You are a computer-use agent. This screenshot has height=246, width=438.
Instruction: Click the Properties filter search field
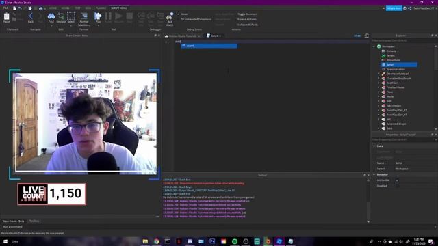tap(404, 139)
